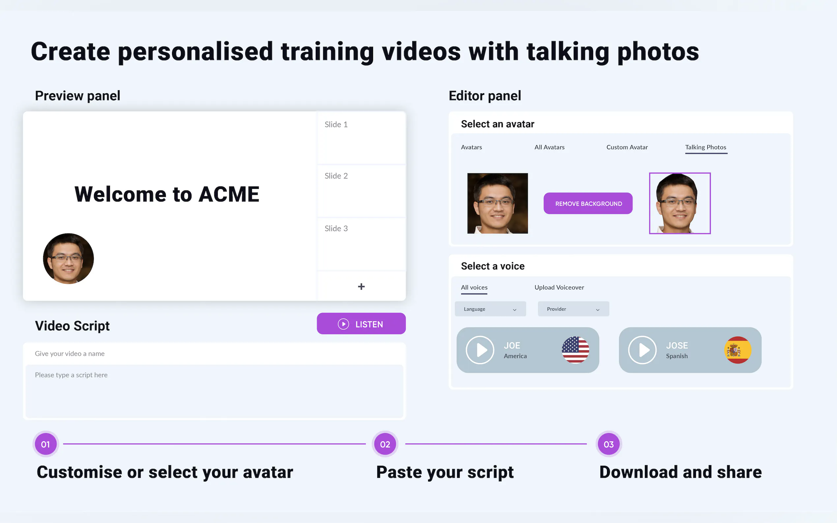Play the JOE America voice preview

479,350
